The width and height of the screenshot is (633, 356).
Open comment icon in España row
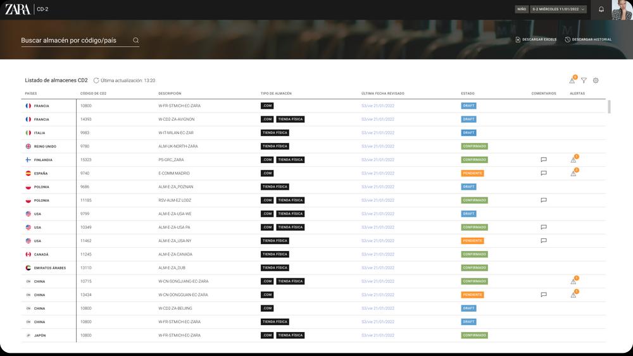[544, 173]
